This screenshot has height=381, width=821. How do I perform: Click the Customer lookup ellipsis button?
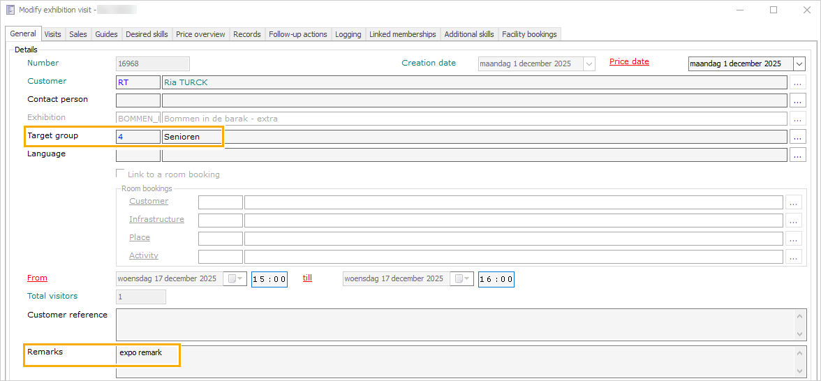pos(798,82)
